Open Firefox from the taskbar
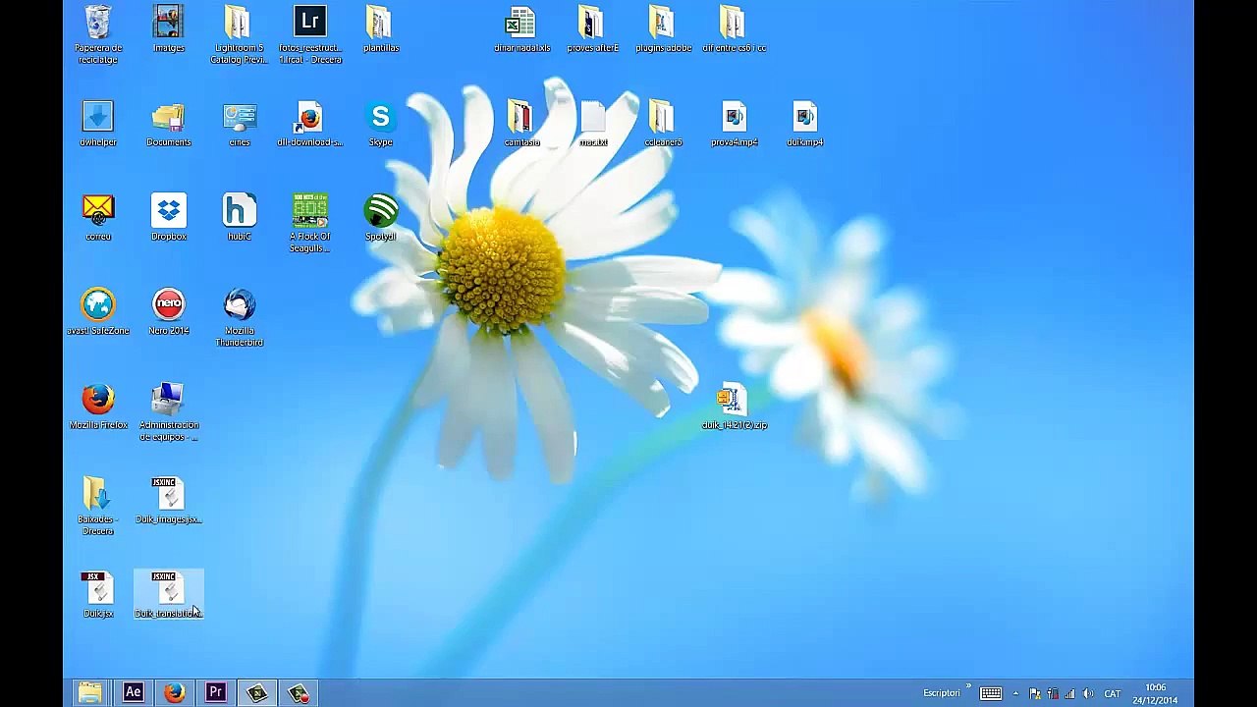 coord(175,692)
